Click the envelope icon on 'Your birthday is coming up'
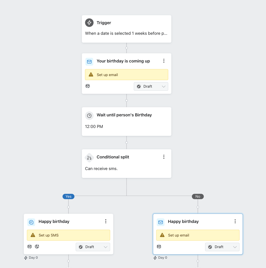This screenshot has height=268, width=266. tap(89, 61)
